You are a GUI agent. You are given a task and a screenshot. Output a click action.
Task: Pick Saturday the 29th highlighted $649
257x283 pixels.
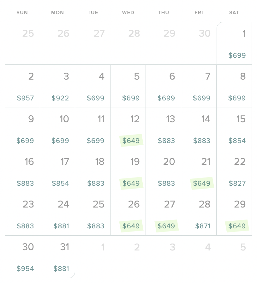[x=234, y=214]
